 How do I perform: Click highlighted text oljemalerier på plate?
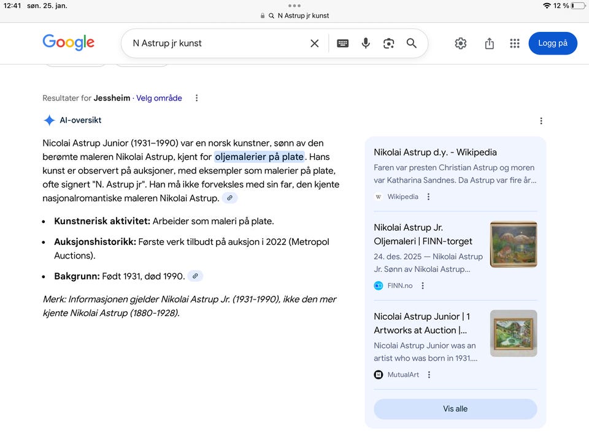(x=259, y=157)
